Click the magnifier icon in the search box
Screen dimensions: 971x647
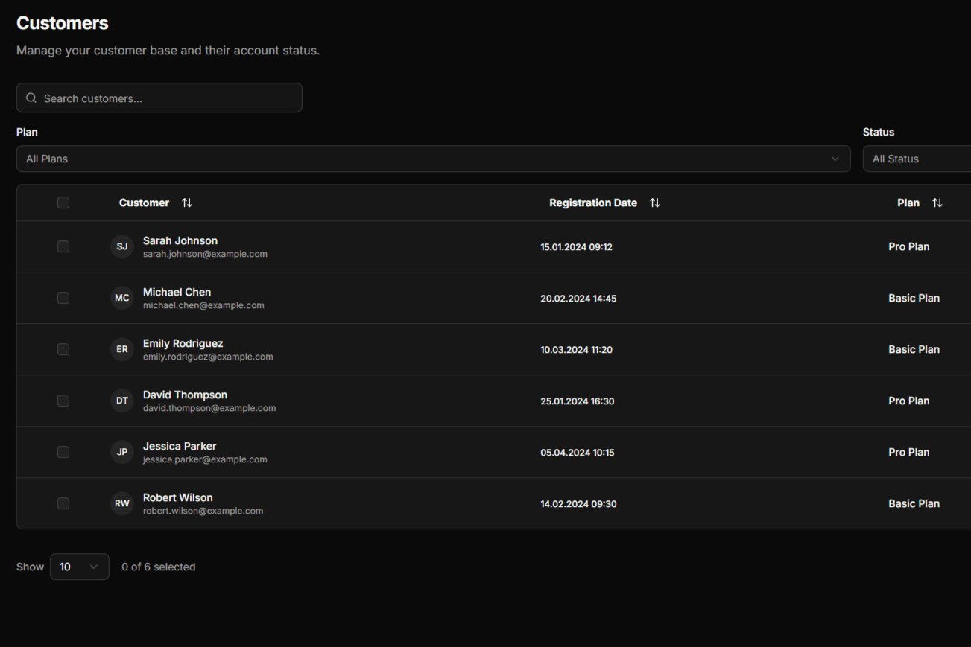pos(31,98)
